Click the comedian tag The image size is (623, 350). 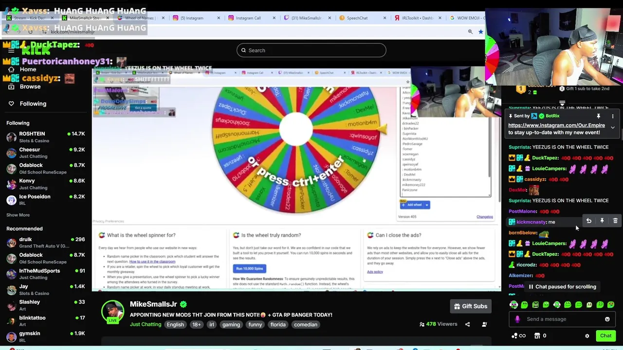click(306, 325)
